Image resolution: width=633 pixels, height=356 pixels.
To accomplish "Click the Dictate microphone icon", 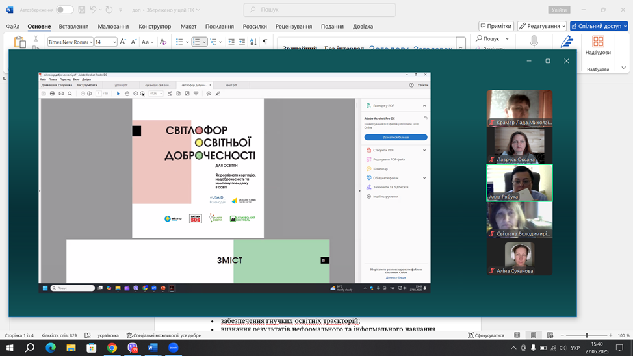I will click(534, 42).
